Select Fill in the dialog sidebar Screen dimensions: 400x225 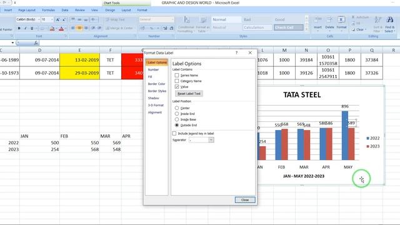coord(150,77)
